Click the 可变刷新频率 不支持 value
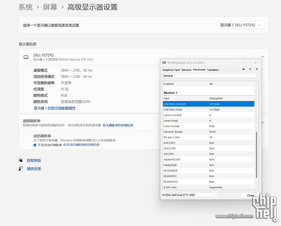 click(x=66, y=83)
